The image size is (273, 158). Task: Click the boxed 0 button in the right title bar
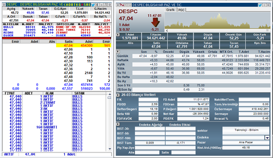(x=264, y=5)
